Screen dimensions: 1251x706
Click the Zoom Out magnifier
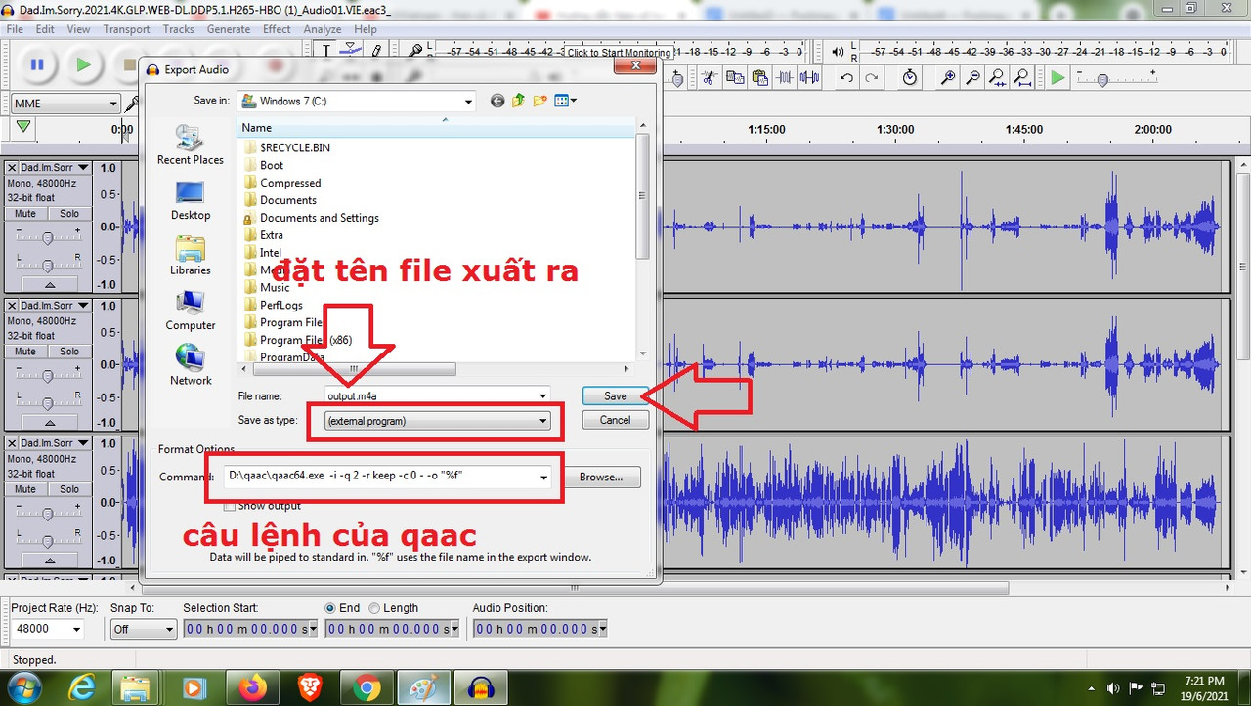point(972,78)
